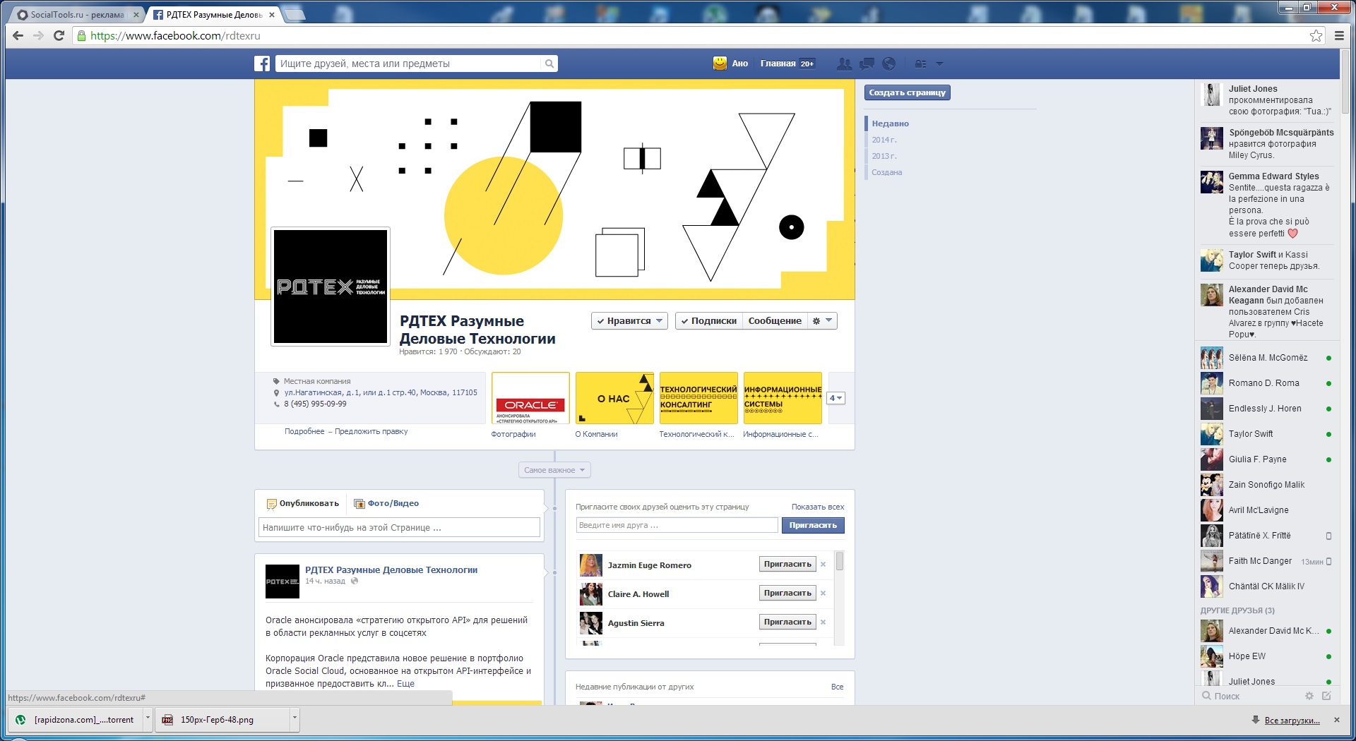Click the Введите имя друга input field

pyautogui.click(x=677, y=525)
